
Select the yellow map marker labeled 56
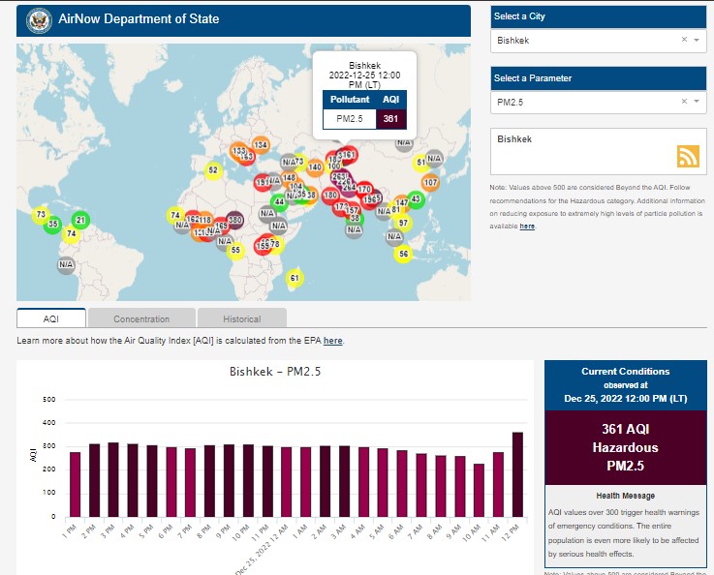coord(404,254)
